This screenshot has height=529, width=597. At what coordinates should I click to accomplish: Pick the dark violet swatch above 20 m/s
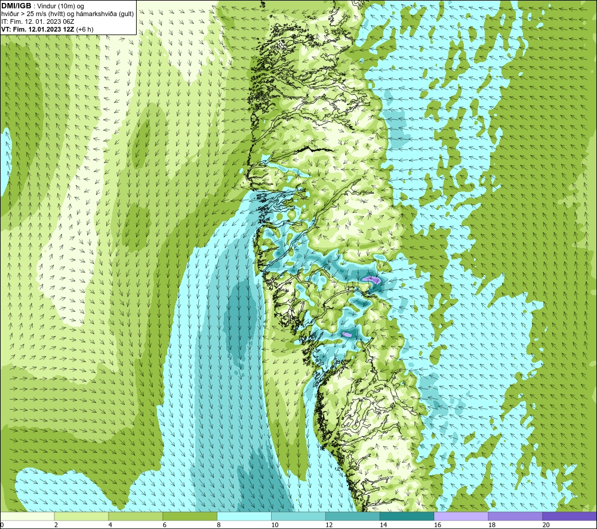[x=570, y=516]
